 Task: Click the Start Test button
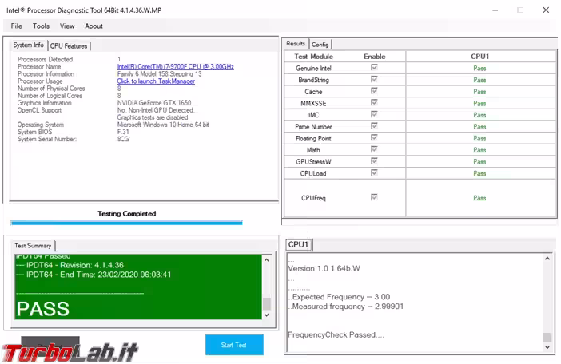234,345
